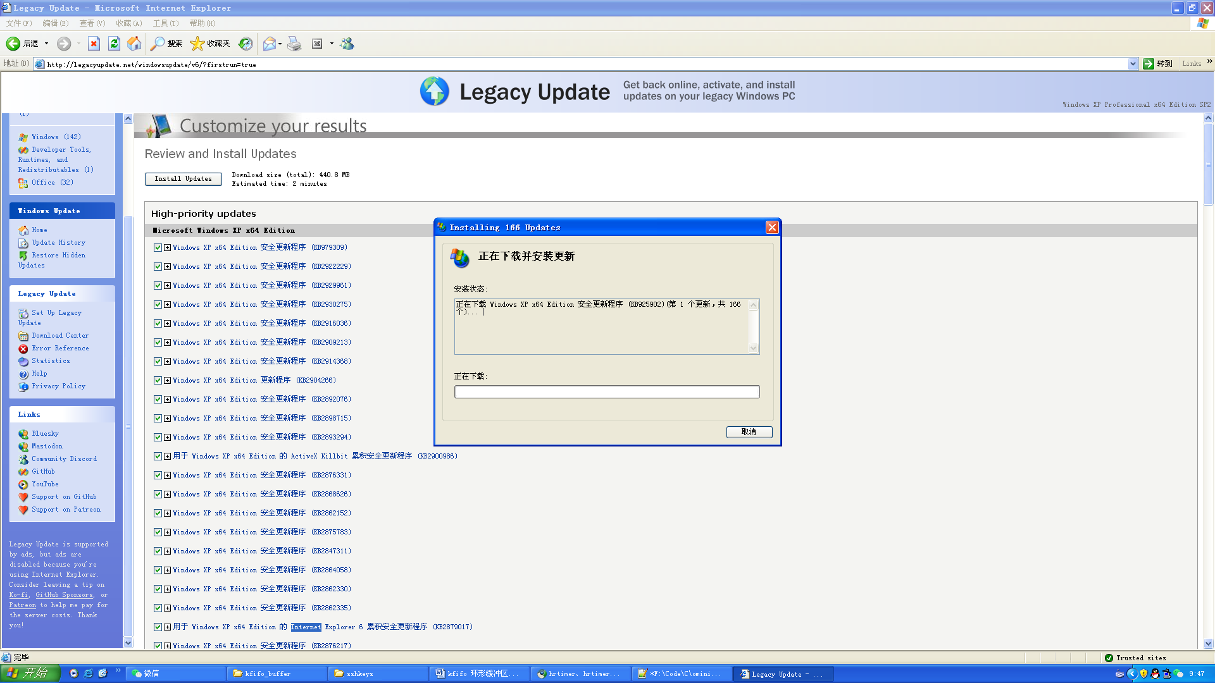Open the History toolbar icon
The height and width of the screenshot is (683, 1215).
click(x=246, y=44)
